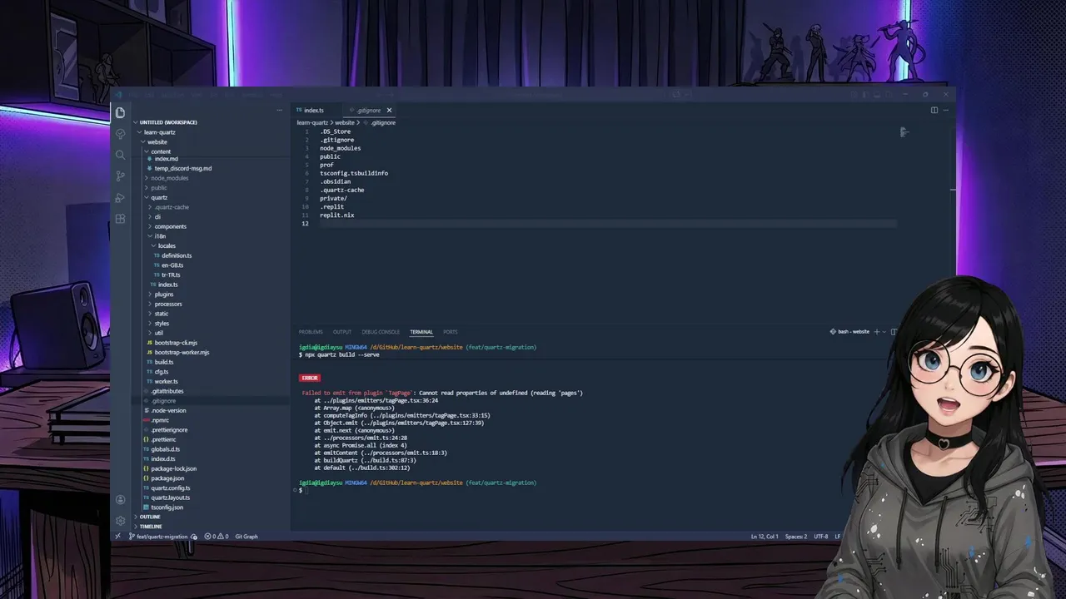Open the Search view in activity bar

tap(121, 155)
